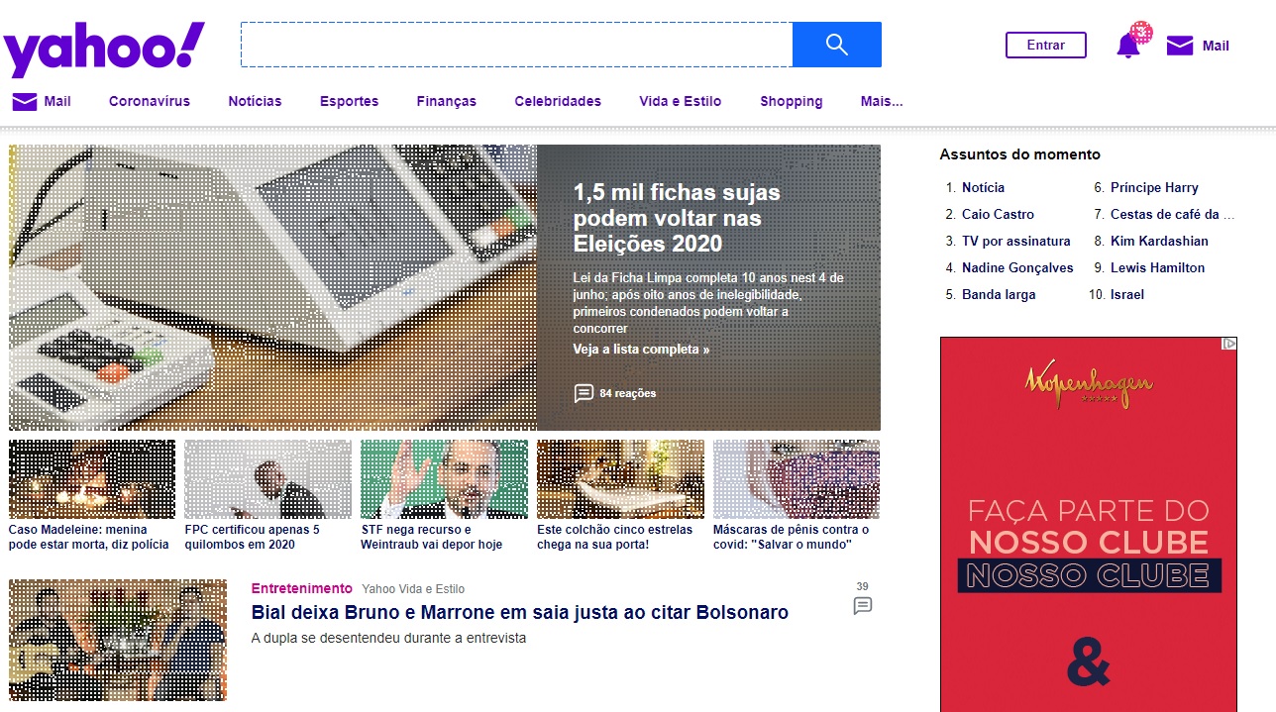Viewport: 1276px width, 712px height.
Task: Open comments icon for the Bial article
Action: [863, 605]
